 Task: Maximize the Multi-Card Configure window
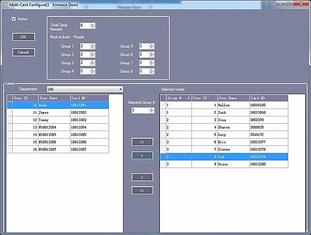289,4
